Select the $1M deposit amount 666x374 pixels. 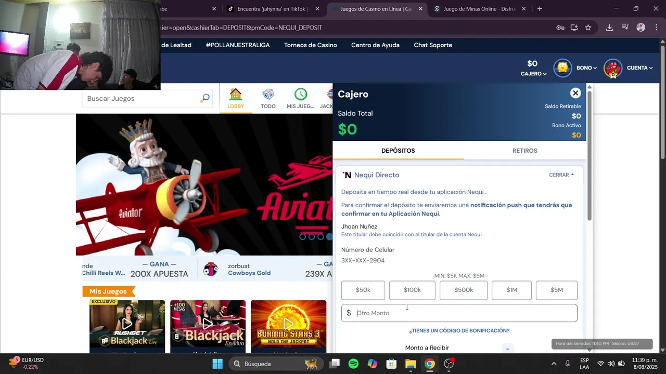tap(512, 290)
